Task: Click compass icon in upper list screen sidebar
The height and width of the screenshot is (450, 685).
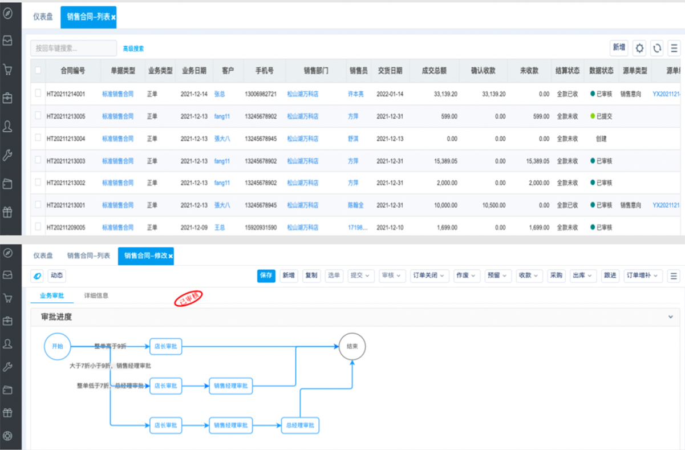Action: (7, 13)
